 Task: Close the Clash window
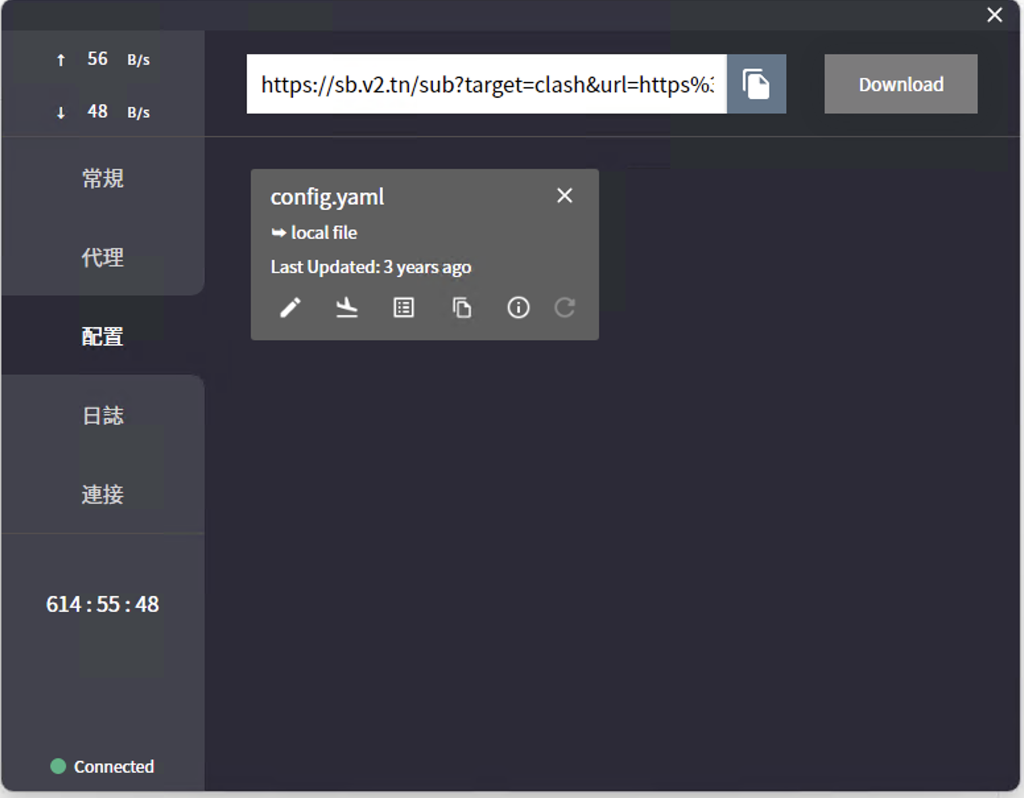(994, 15)
